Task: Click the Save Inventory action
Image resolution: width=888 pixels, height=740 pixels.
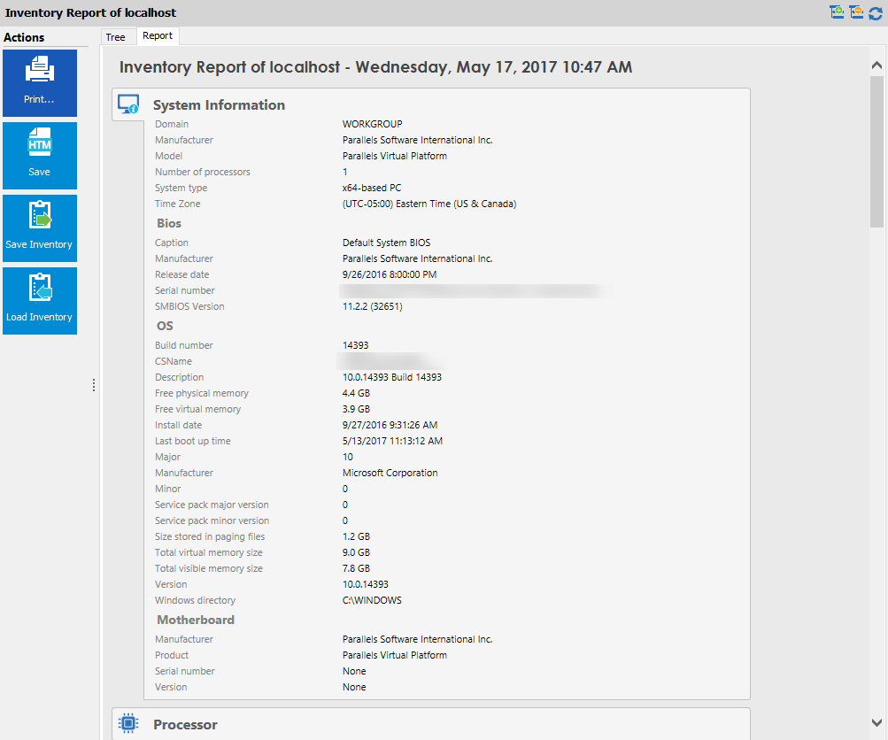Action: point(39,228)
